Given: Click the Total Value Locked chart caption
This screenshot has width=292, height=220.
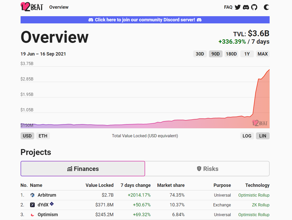Looking at the screenshot, I should (x=145, y=136).
